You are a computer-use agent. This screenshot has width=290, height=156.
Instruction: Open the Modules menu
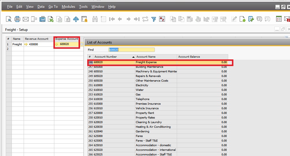68,7
